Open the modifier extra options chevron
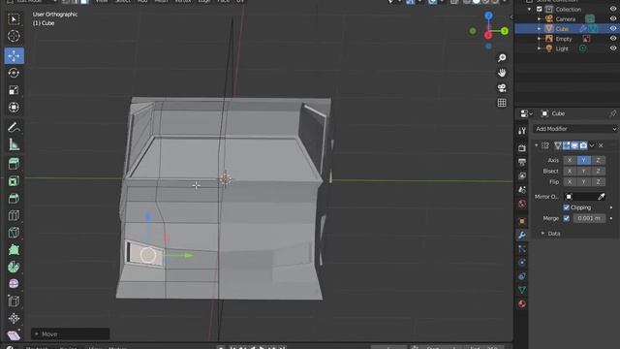 [x=592, y=145]
